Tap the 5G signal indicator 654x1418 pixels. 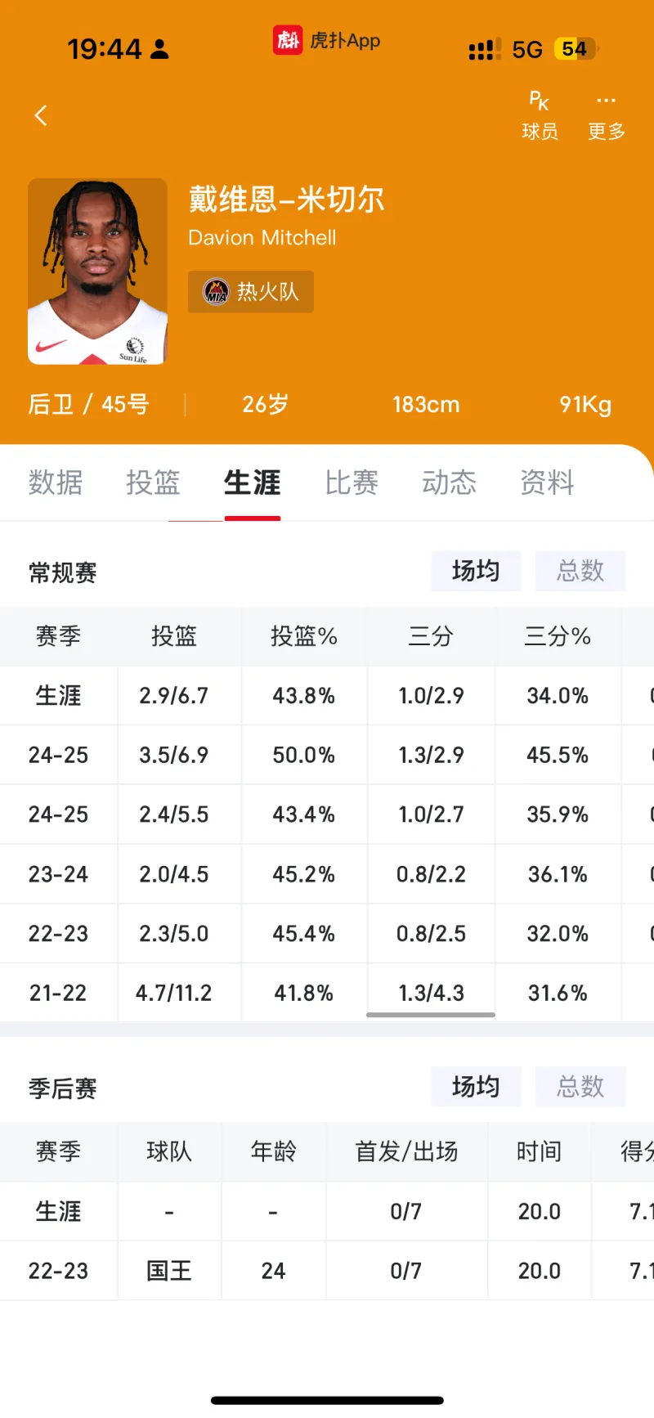pyautogui.click(x=527, y=50)
